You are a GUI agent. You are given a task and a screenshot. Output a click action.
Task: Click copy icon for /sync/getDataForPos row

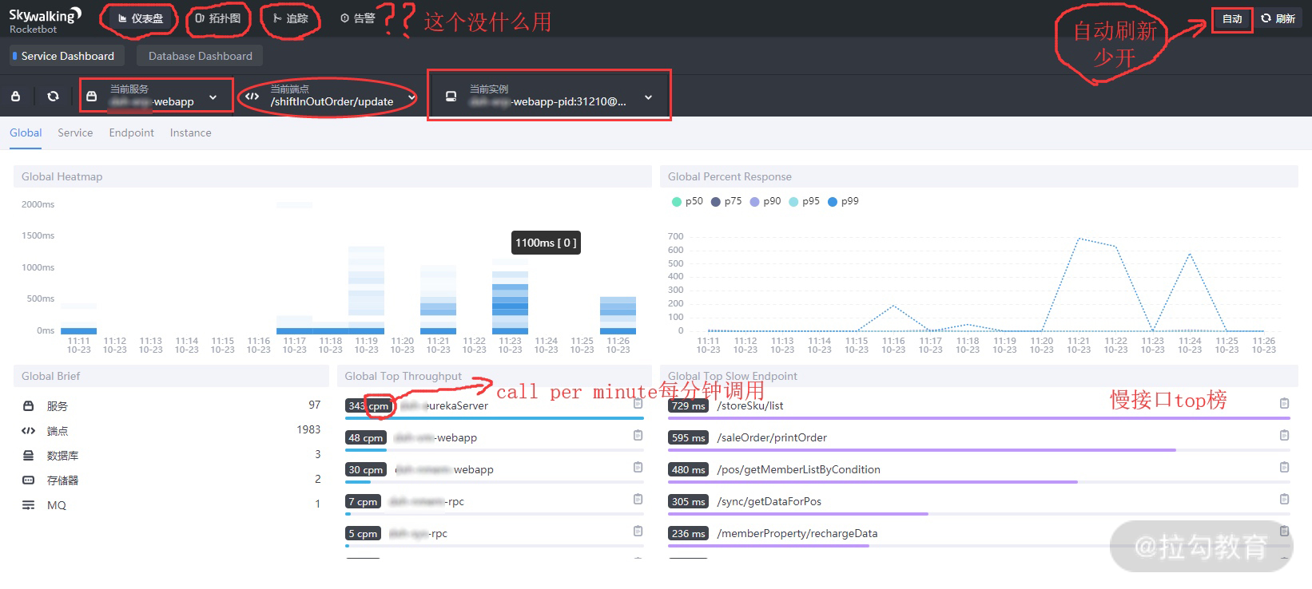click(1284, 500)
